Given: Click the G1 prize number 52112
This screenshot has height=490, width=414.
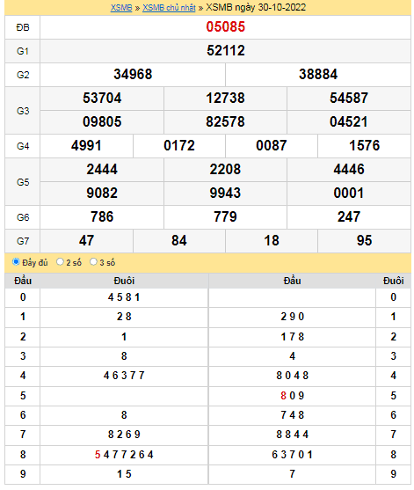Looking at the screenshot, I should 225,50.
